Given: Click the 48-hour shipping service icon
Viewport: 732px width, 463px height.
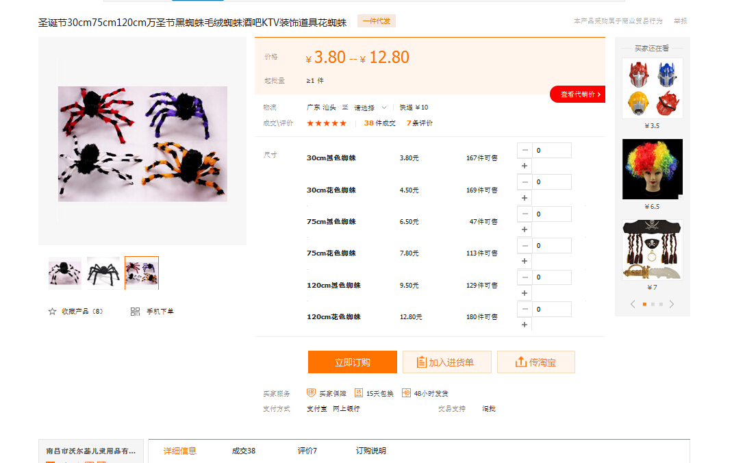Looking at the screenshot, I should point(407,393).
